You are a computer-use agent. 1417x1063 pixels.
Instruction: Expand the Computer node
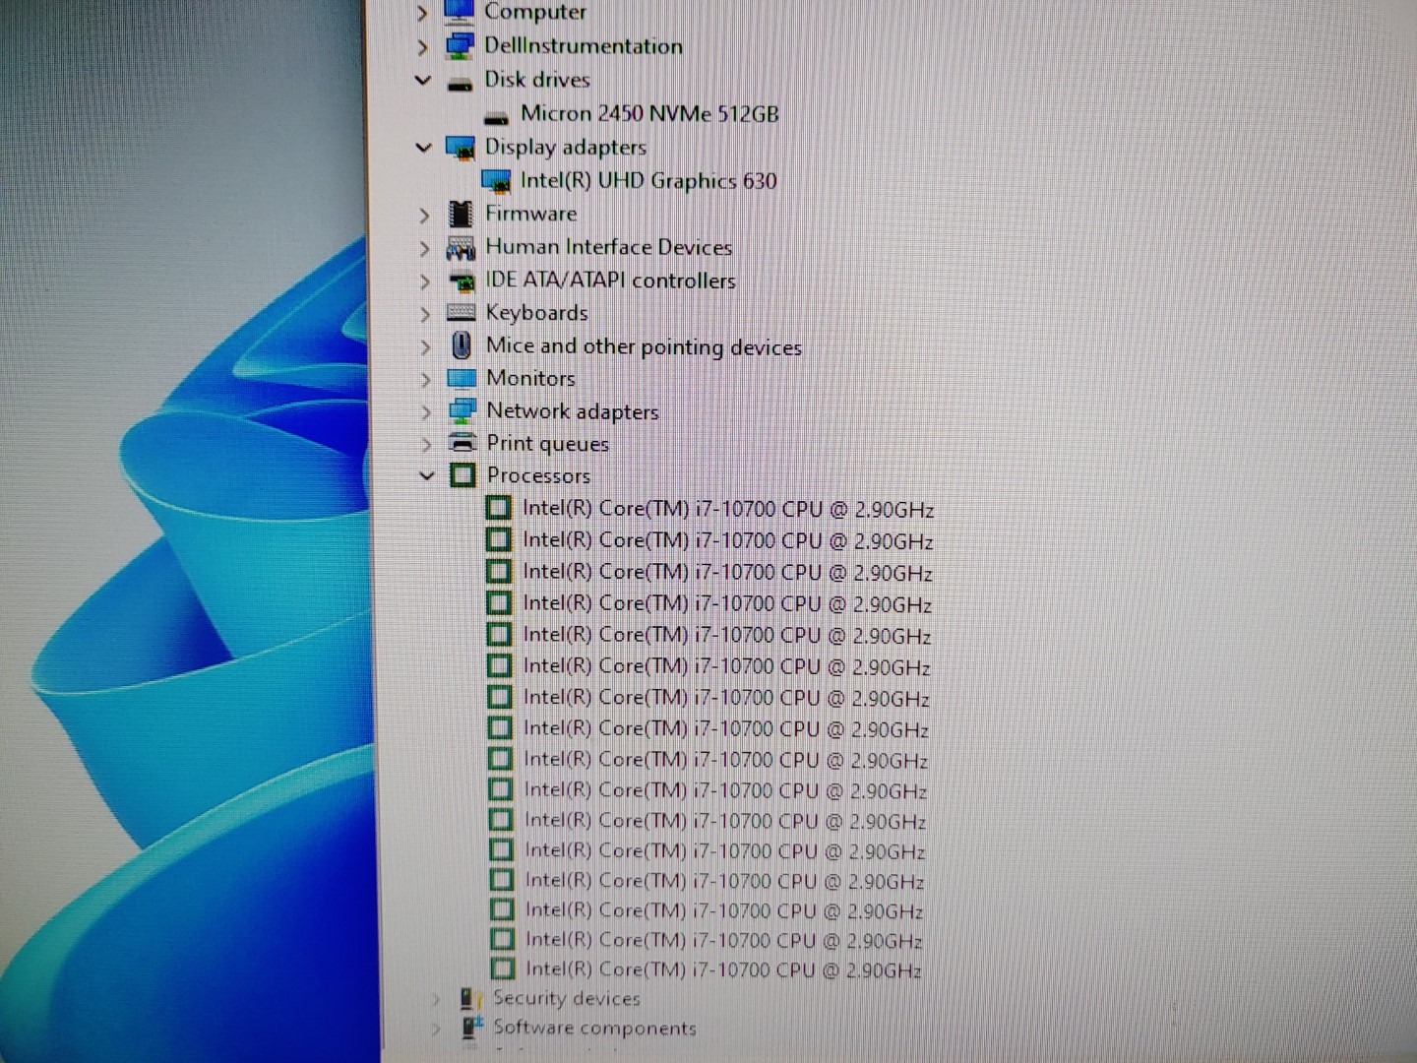(423, 13)
